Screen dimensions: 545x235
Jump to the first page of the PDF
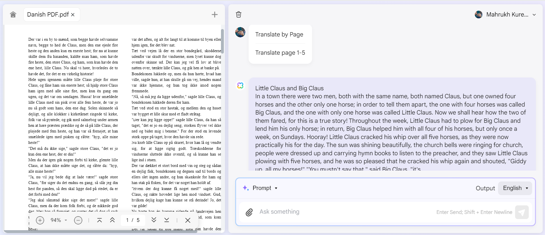pos(99,220)
